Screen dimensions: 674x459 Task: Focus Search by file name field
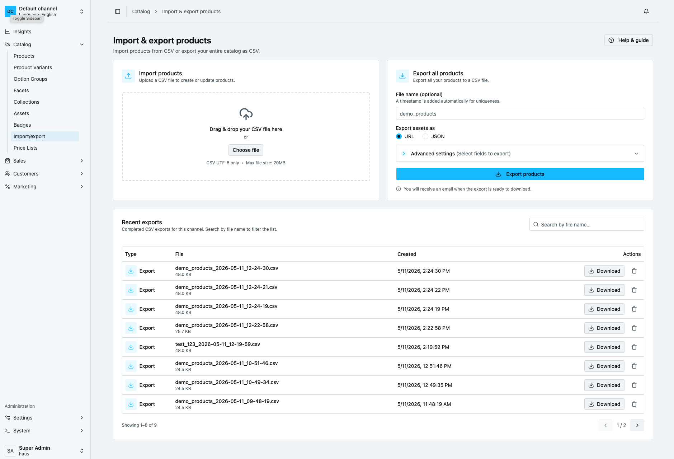[x=587, y=224]
